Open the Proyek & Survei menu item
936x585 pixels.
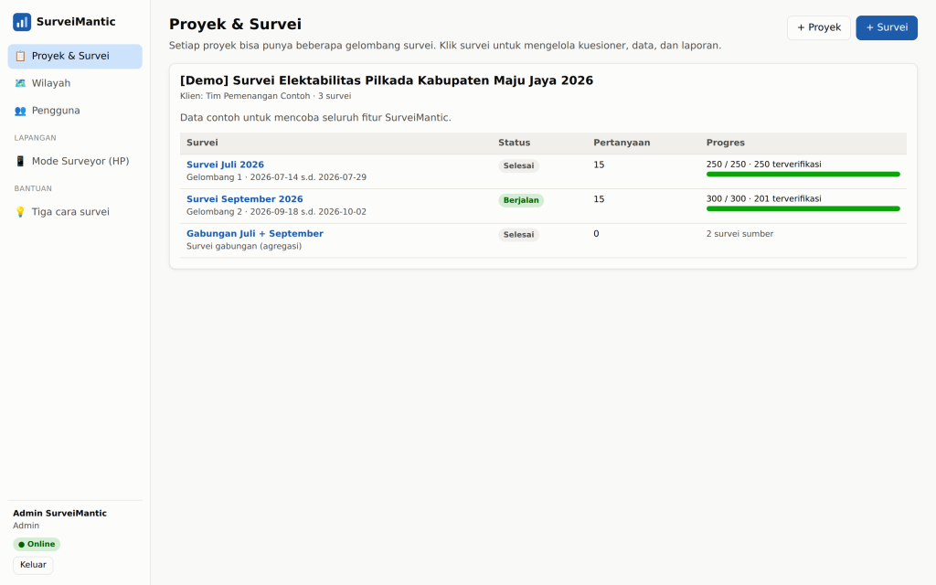[x=75, y=56]
